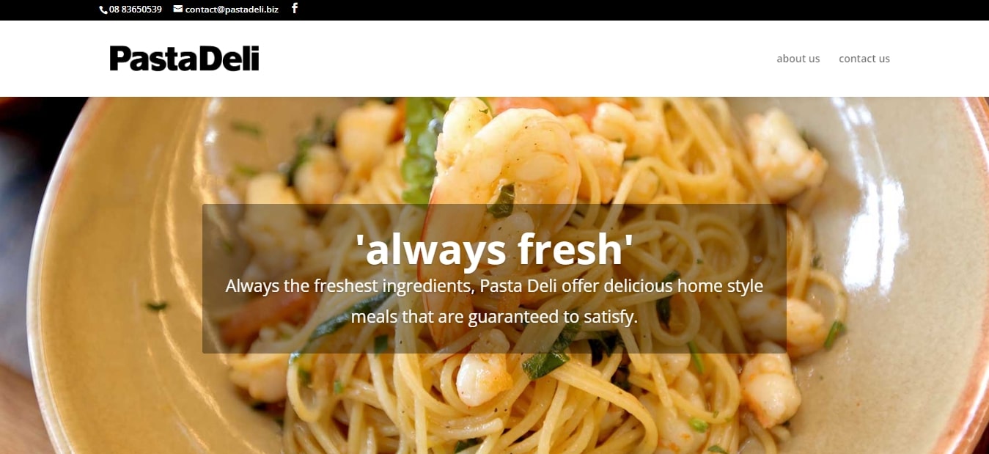Open the contact@pastadeli.biz email link

[x=232, y=10]
